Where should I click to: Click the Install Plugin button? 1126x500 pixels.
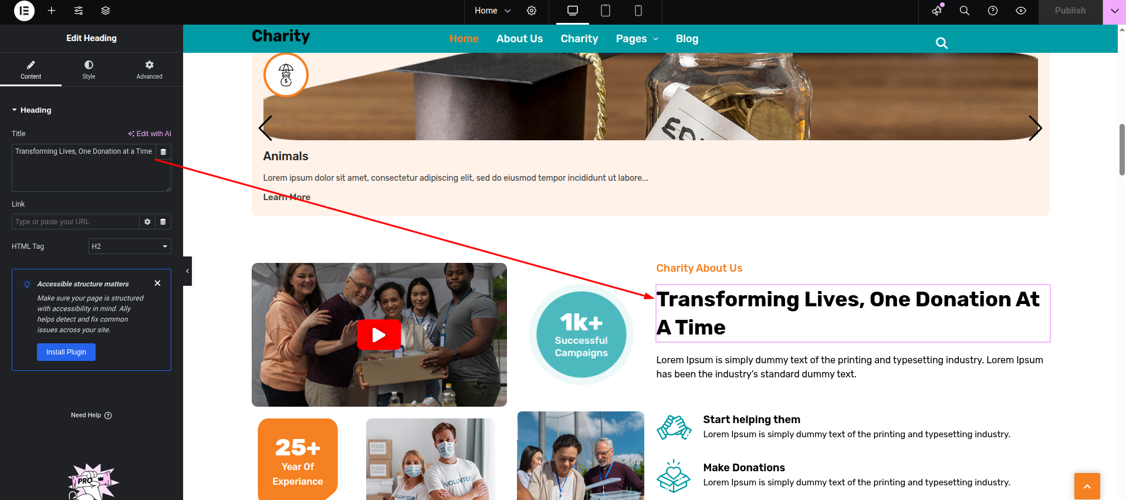coord(66,352)
